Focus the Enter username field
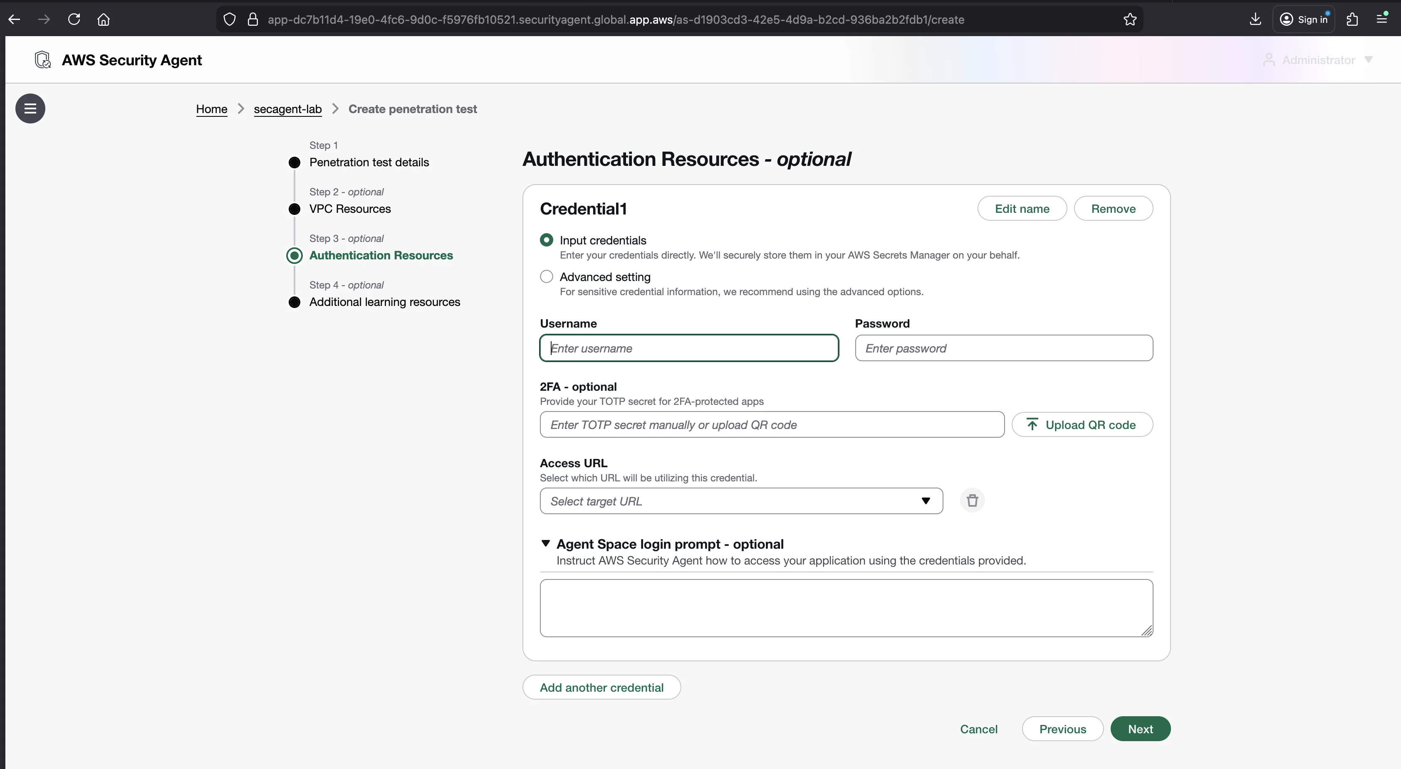The image size is (1401, 769). pyautogui.click(x=689, y=348)
